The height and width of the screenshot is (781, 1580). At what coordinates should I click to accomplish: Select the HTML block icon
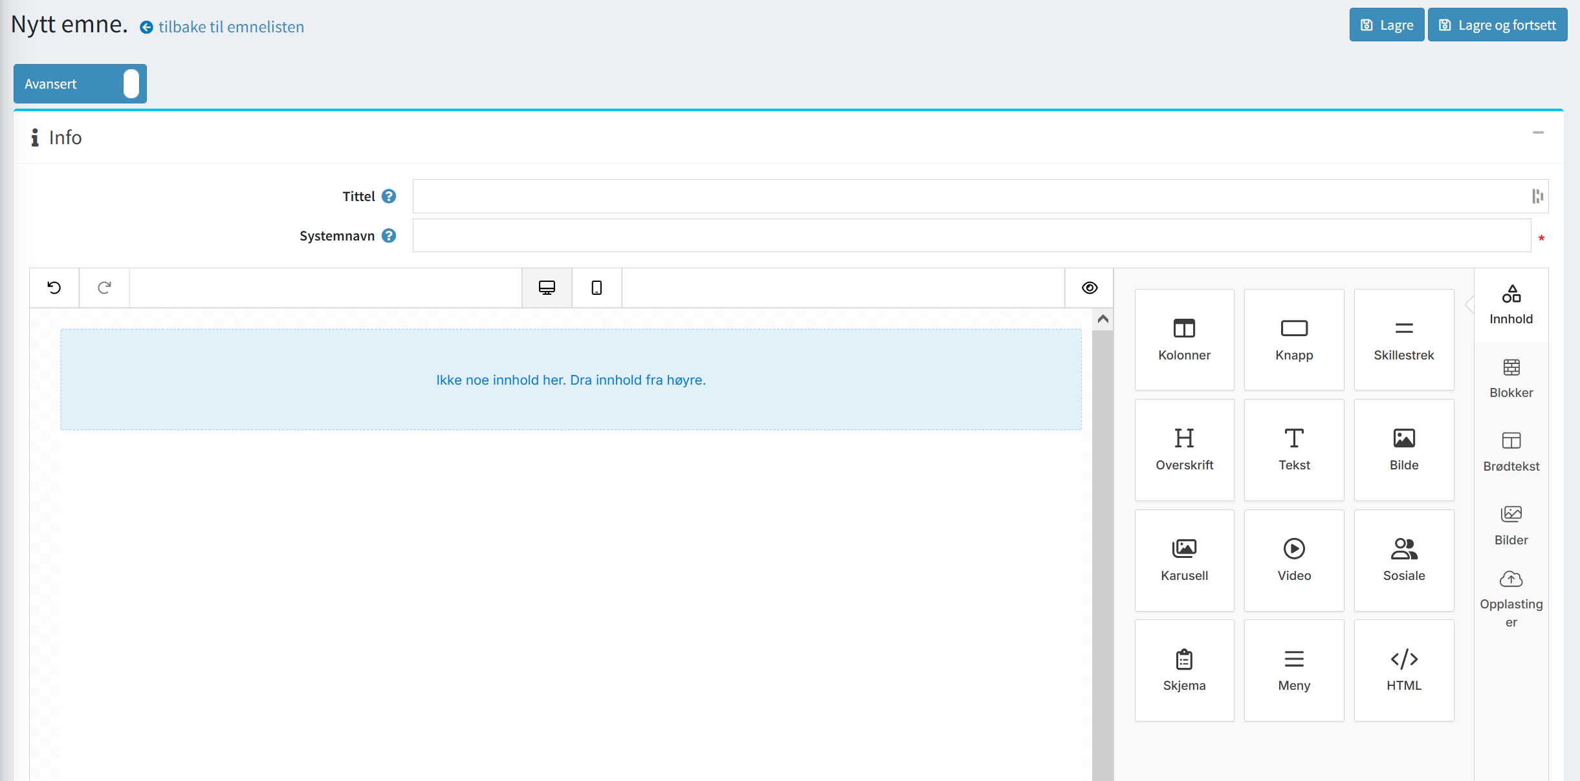coord(1403,670)
